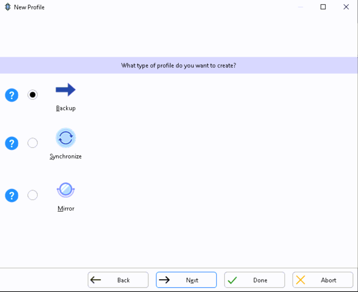Open help for the Backup profile type
This screenshot has width=358, height=292.
(12, 95)
